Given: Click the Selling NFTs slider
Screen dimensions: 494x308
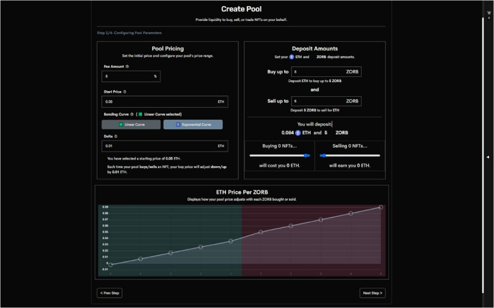Looking at the screenshot, I should coord(350,155).
